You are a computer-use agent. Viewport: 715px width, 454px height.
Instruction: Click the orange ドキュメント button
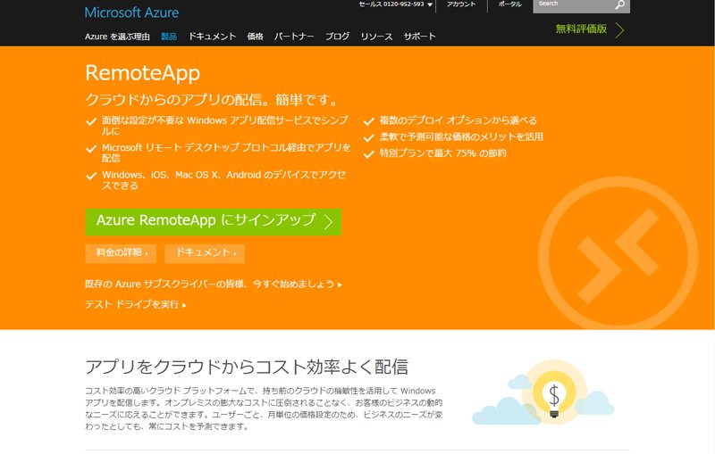[205, 253]
